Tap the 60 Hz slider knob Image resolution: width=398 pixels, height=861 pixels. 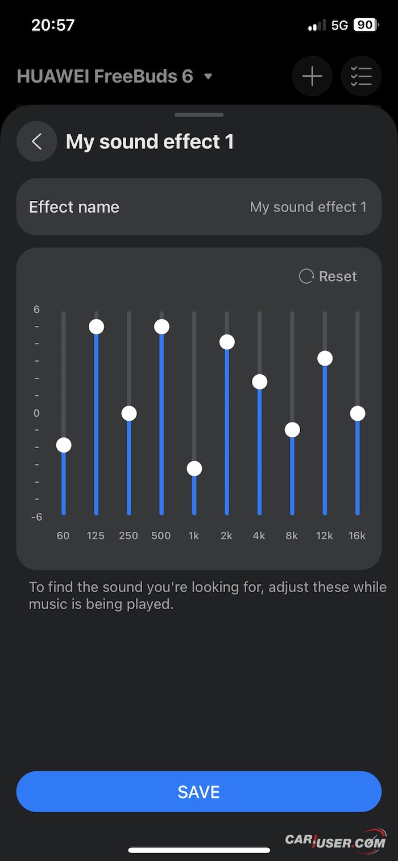point(64,445)
